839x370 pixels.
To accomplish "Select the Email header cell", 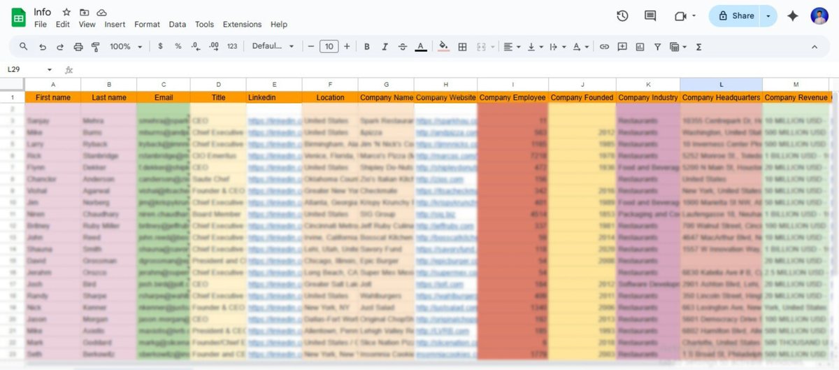I will tap(163, 97).
